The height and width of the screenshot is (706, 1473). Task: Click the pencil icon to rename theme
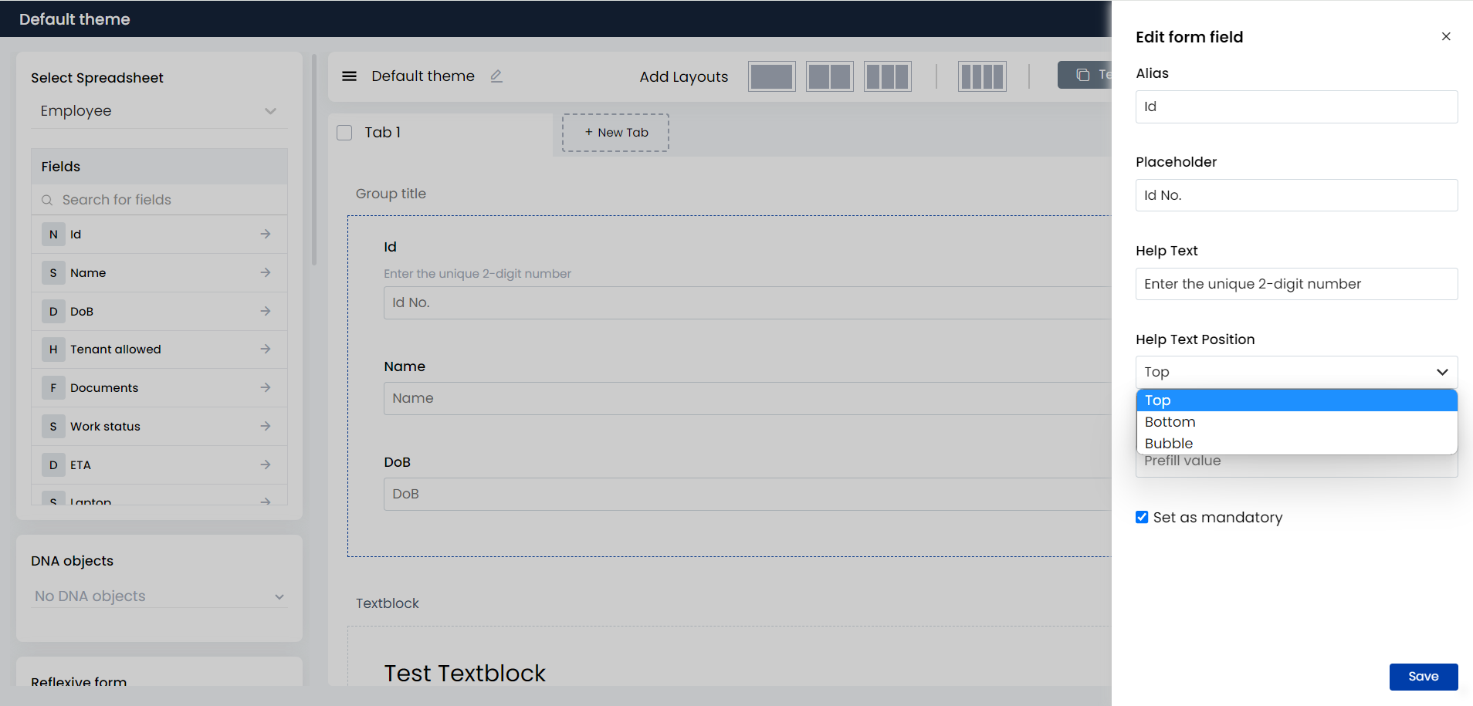pos(496,76)
